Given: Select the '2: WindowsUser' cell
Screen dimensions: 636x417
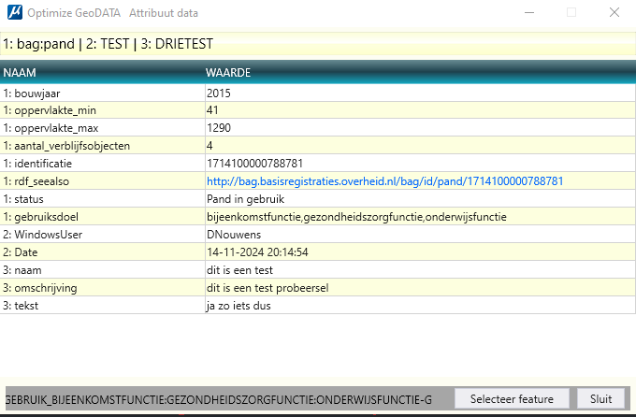Looking at the screenshot, I should [x=103, y=235].
